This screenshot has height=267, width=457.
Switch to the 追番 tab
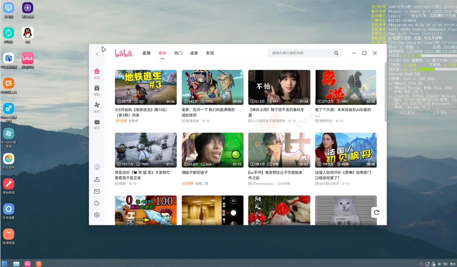(x=194, y=53)
